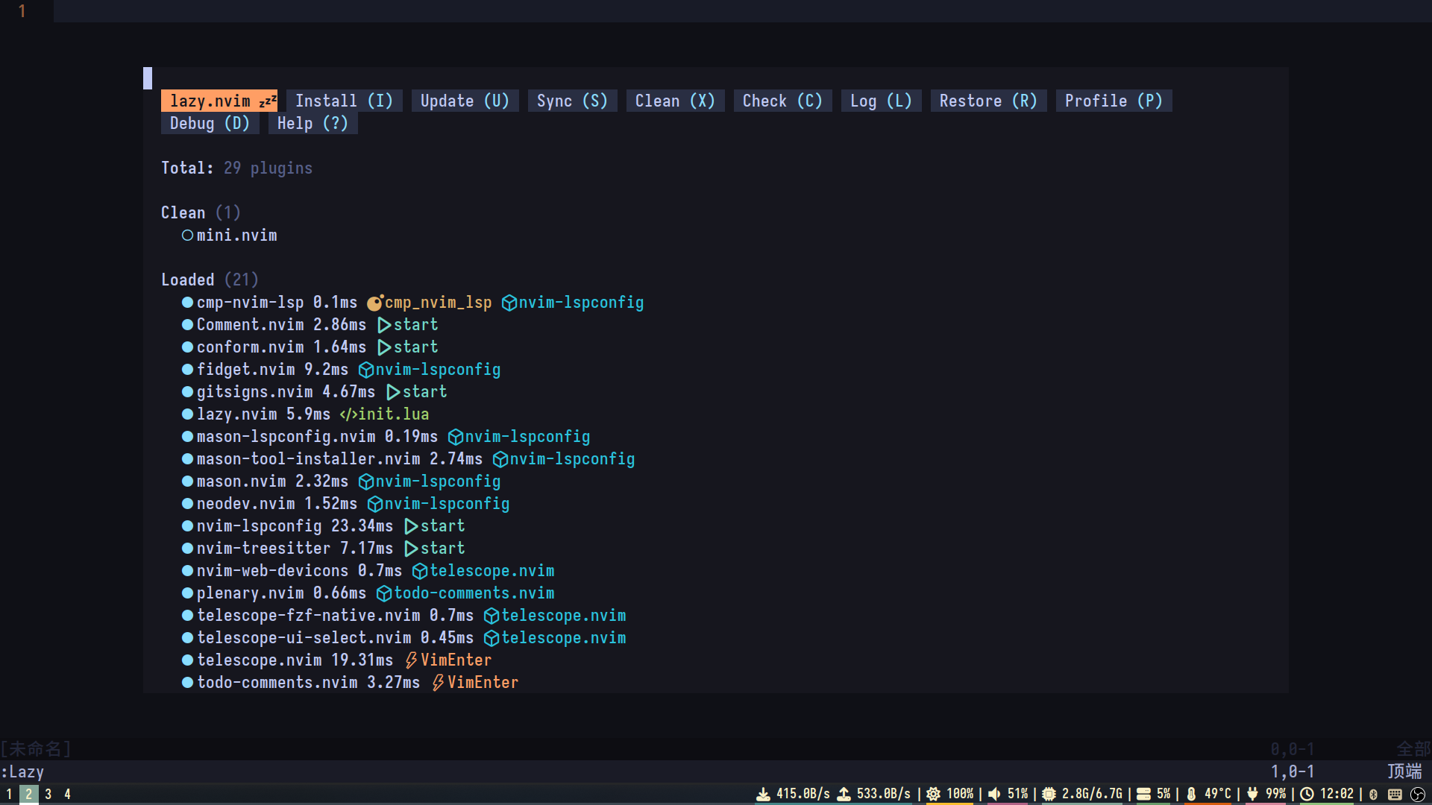Click the start triangle icon beside Comment.nvim
Viewport: 1432px width, 805px height.
(x=384, y=325)
